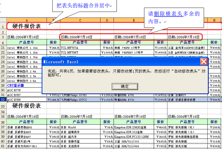Select cell 多彩 Win98
Viewport: 222px width, 149px height.
point(80,127)
